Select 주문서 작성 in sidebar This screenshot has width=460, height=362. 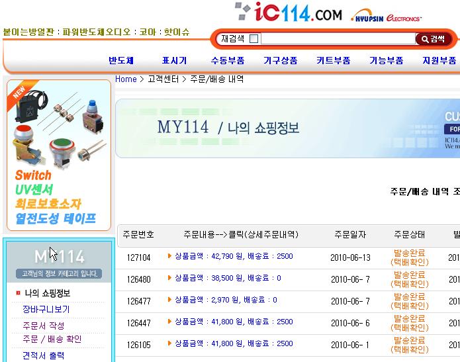[43, 326]
